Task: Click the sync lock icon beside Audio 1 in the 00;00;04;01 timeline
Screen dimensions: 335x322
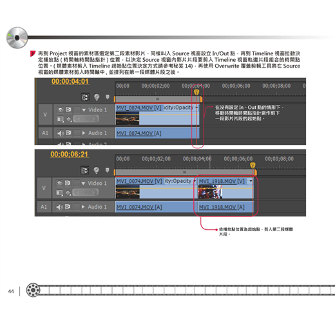Action: (x=68, y=133)
